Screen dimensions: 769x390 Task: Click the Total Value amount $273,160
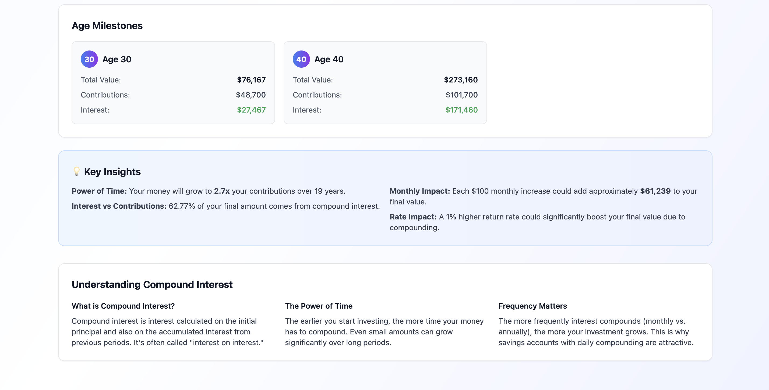coord(461,80)
